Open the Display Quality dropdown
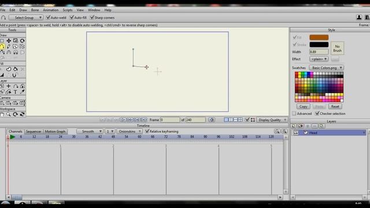 pos(272,120)
